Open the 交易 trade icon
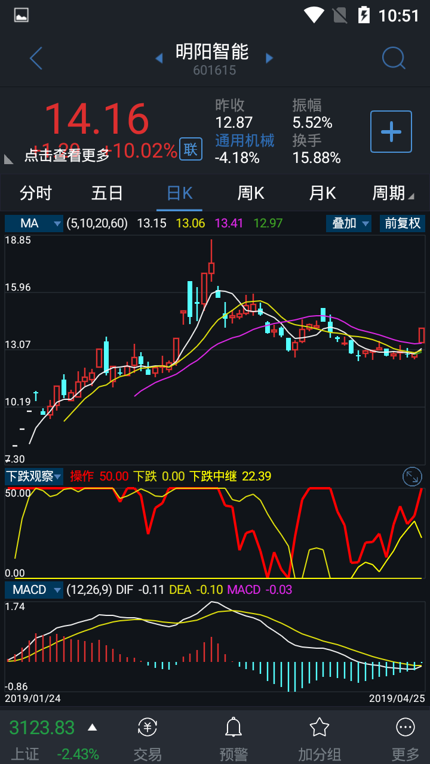This screenshot has height=764, width=430. [148, 727]
